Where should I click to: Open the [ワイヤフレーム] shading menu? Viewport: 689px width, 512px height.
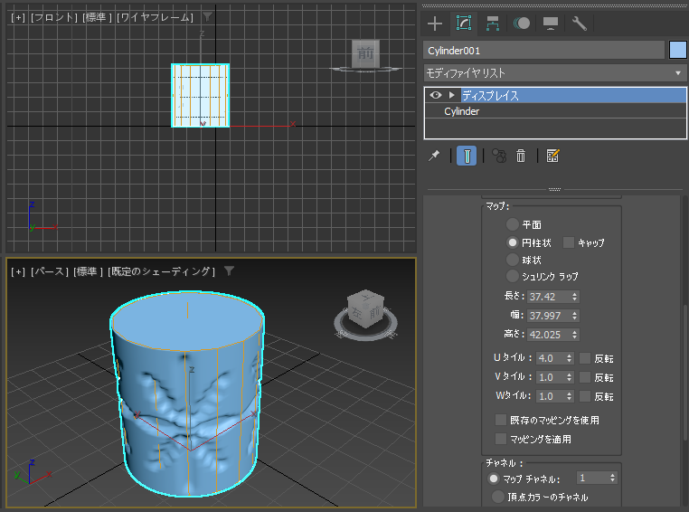[156, 17]
